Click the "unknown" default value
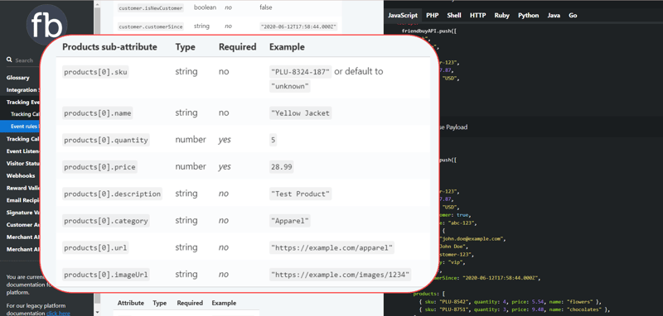 click(x=289, y=87)
